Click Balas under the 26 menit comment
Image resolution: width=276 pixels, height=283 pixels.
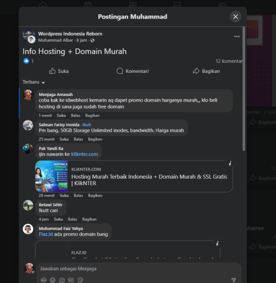pos(78,195)
